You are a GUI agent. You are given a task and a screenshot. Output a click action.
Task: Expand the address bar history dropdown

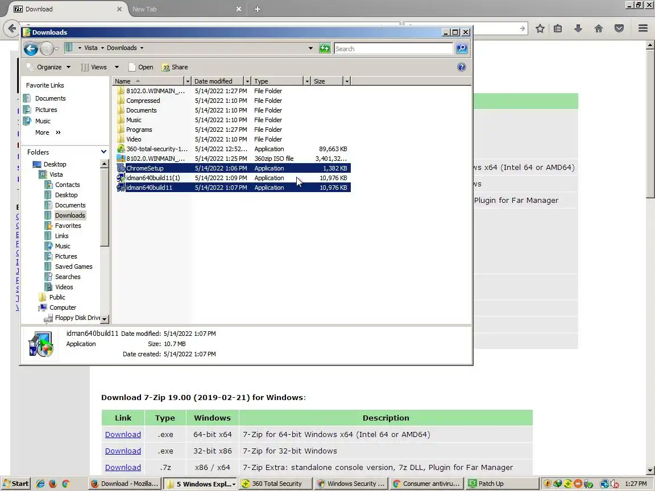click(x=310, y=48)
